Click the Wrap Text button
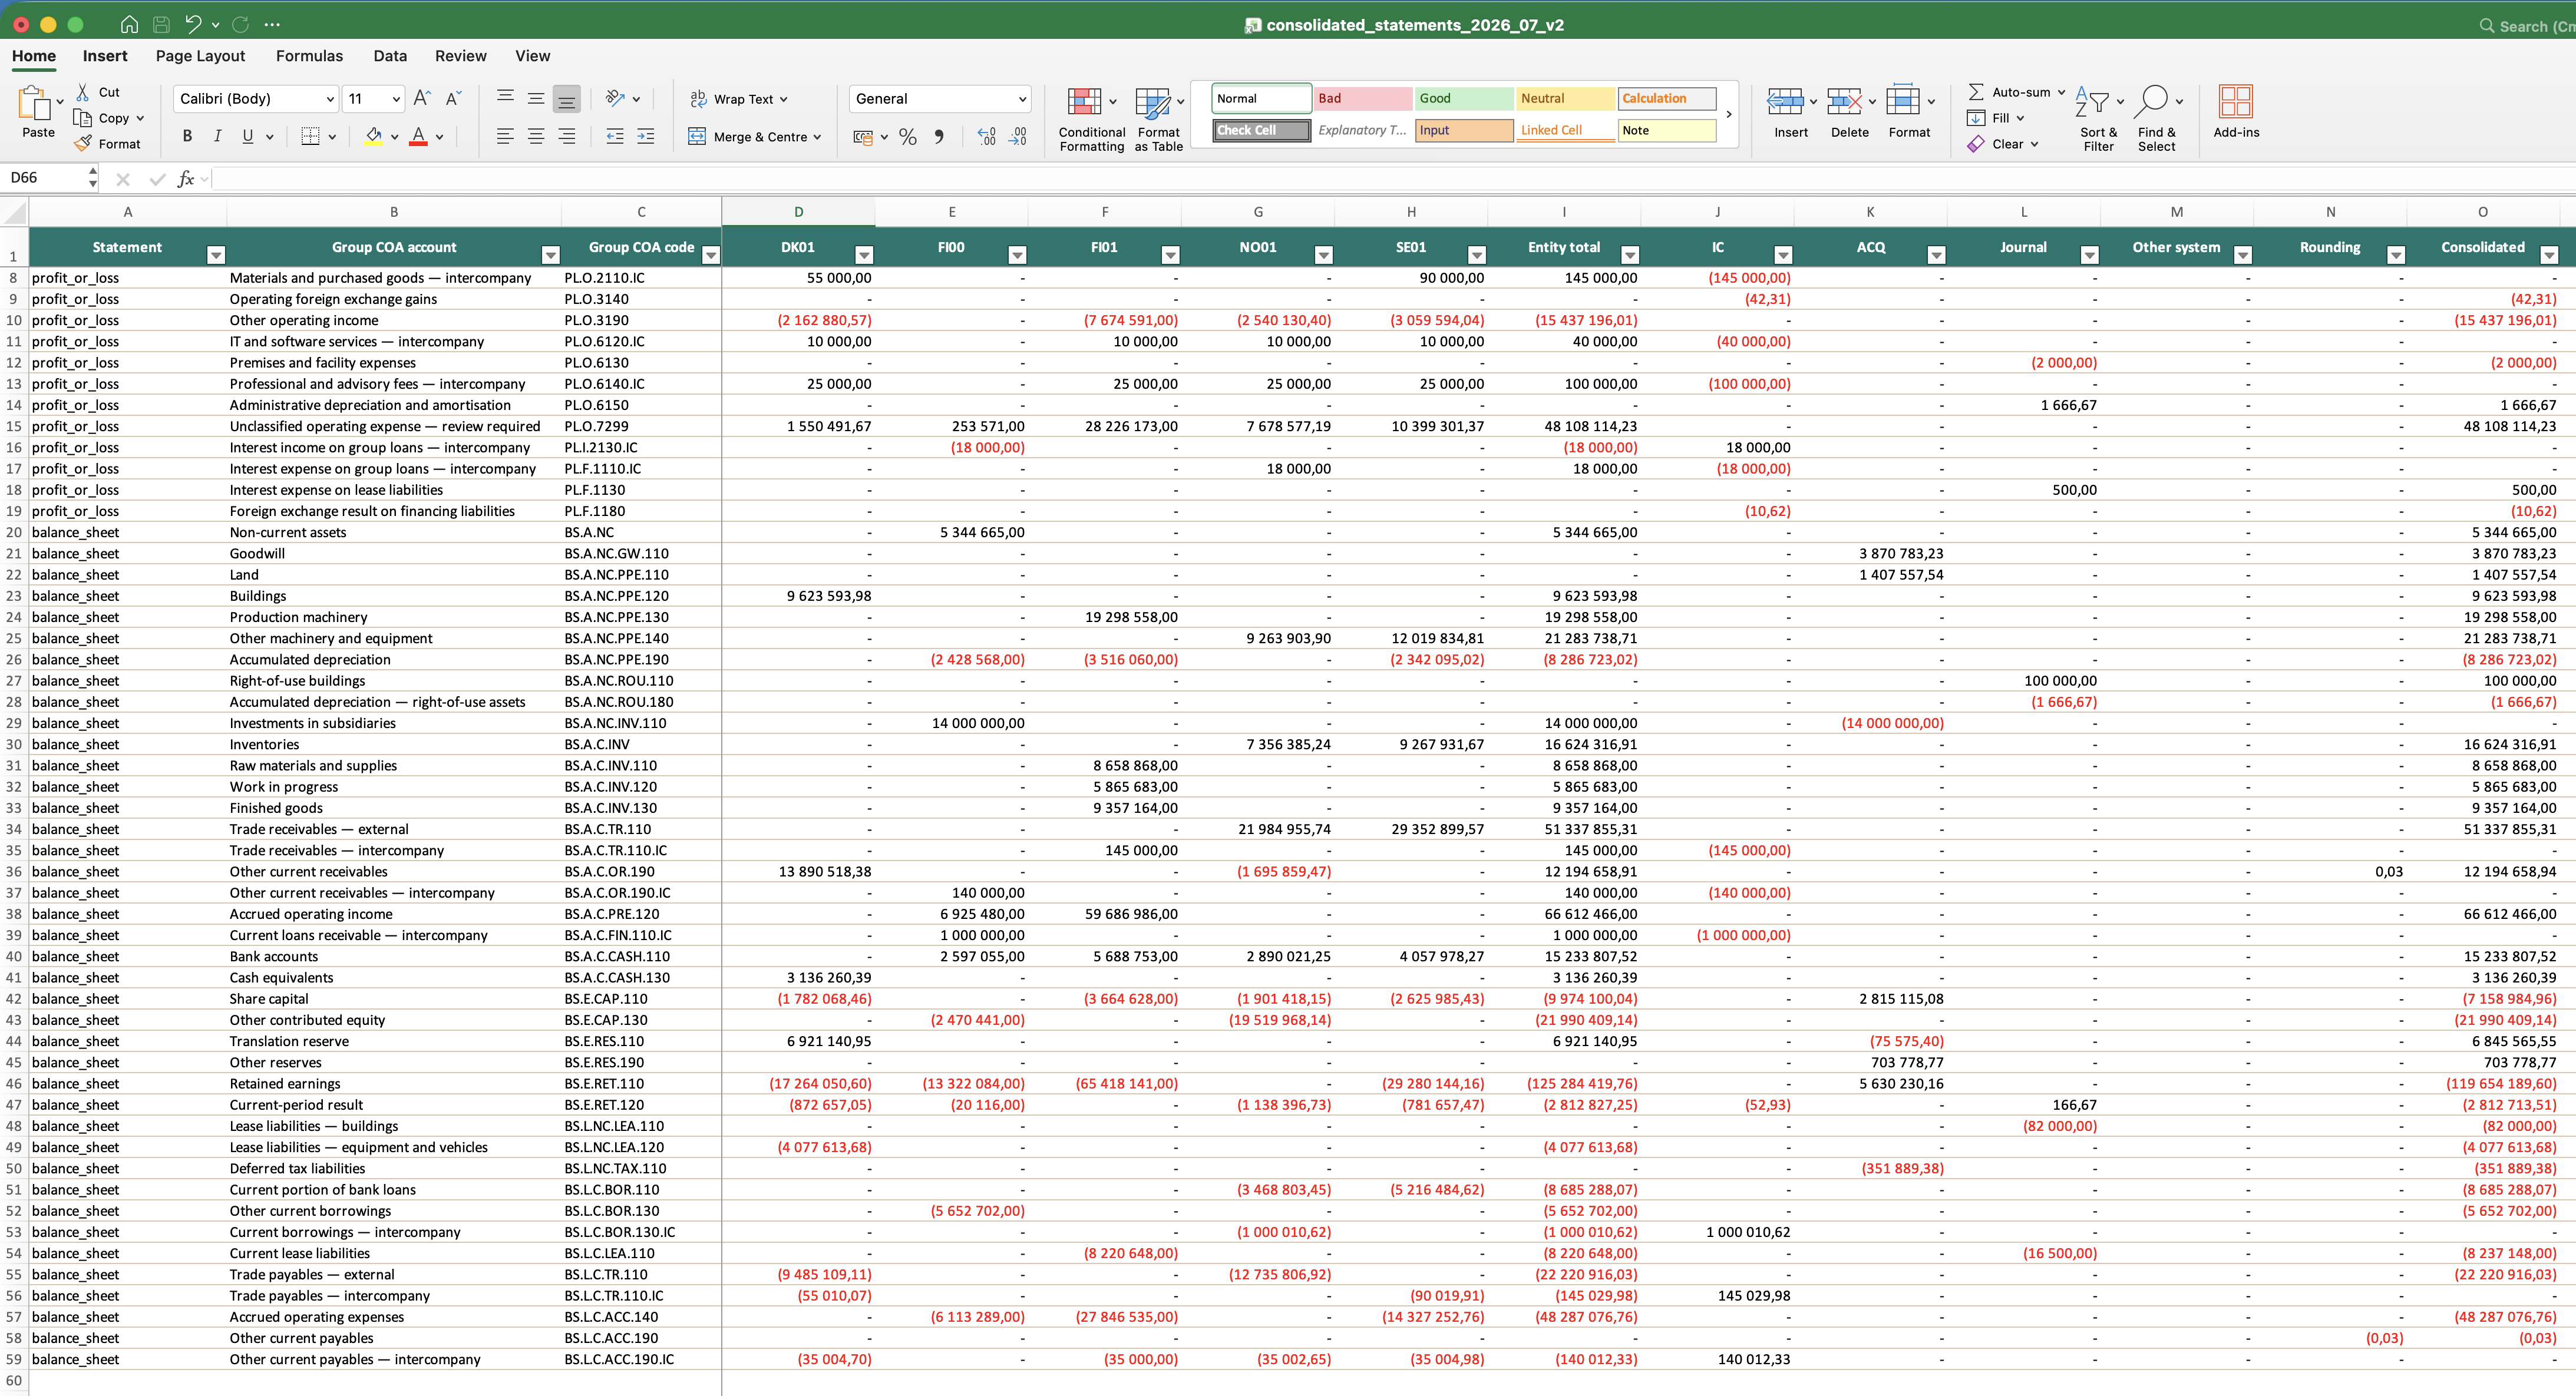The width and height of the screenshot is (2576, 1396). (738, 98)
